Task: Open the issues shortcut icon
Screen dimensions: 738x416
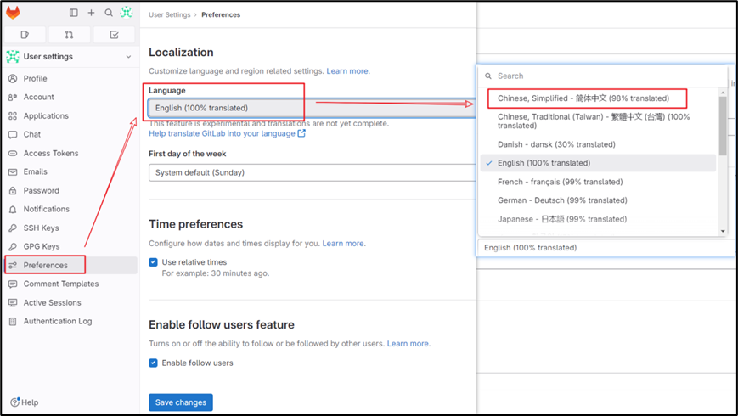Action: click(x=25, y=34)
